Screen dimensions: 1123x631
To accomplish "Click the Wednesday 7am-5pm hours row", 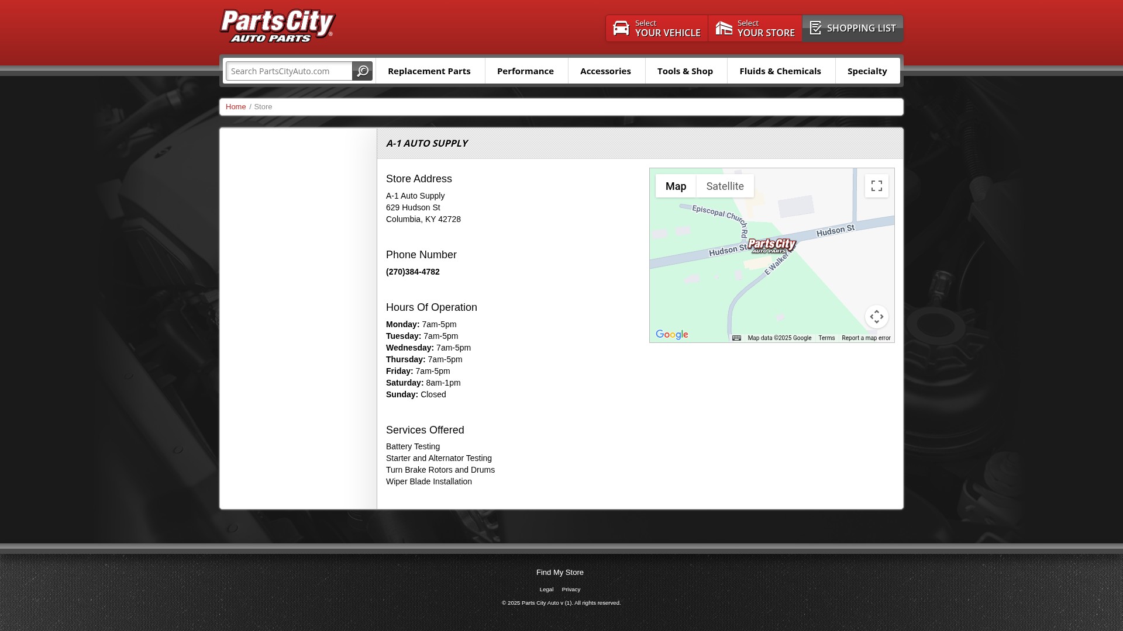I will [x=428, y=348].
